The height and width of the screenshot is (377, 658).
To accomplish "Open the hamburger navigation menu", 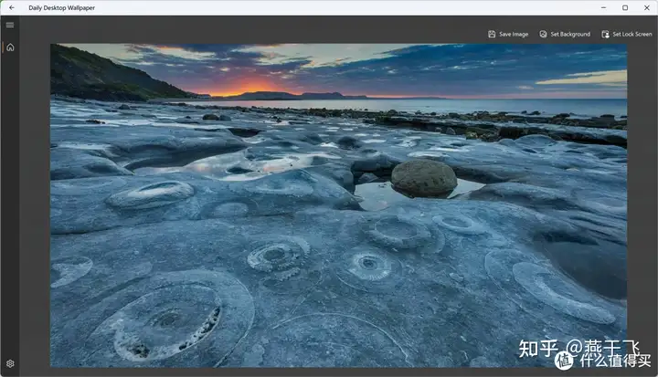I will point(10,25).
